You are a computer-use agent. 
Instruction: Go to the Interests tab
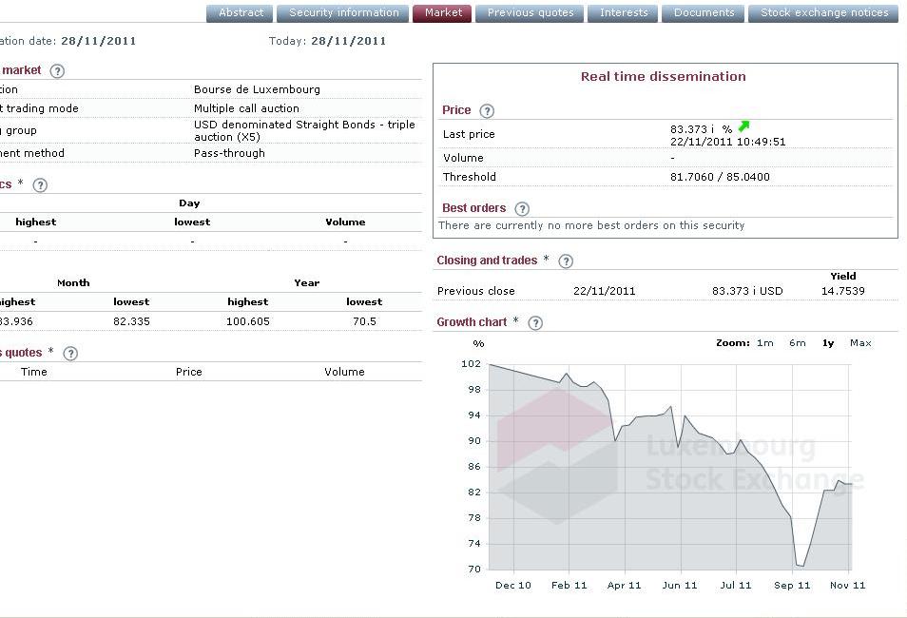coord(624,13)
